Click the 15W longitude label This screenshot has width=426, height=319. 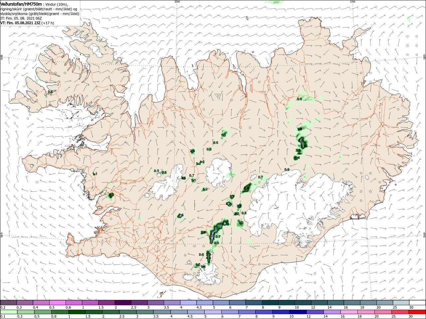[x=352, y=2]
